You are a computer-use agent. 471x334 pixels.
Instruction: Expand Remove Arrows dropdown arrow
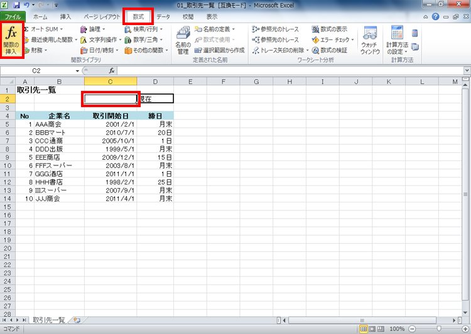point(307,50)
